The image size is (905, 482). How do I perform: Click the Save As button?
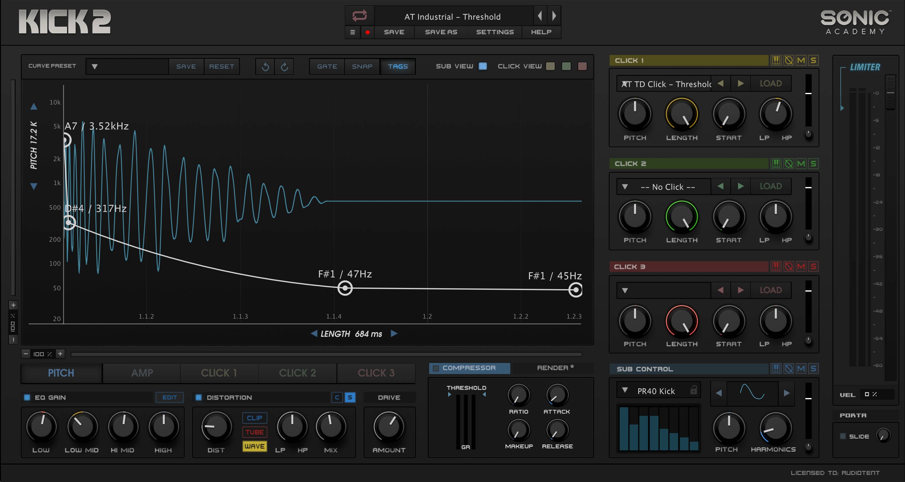[441, 32]
